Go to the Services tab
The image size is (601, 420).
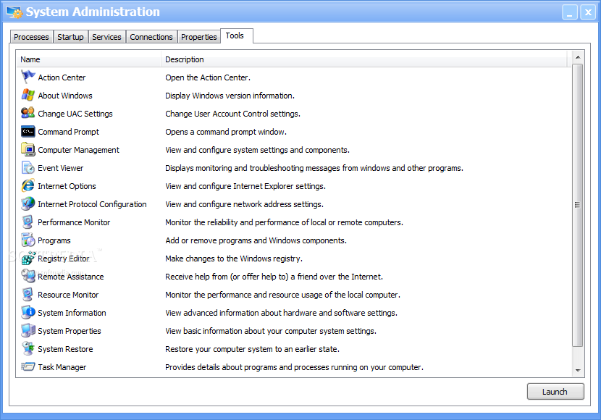coord(106,37)
